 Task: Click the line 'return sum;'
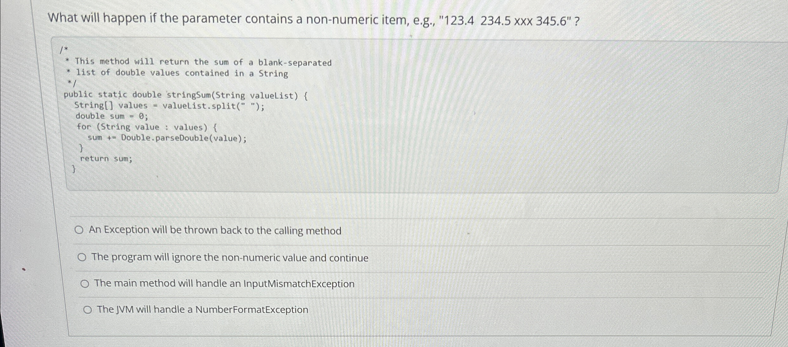tap(106, 159)
